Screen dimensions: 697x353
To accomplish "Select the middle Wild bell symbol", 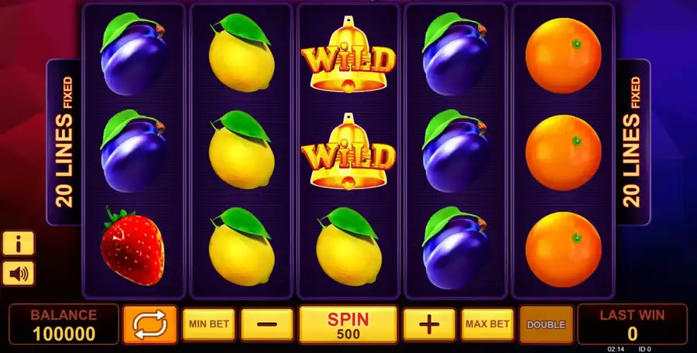I will 348,152.
